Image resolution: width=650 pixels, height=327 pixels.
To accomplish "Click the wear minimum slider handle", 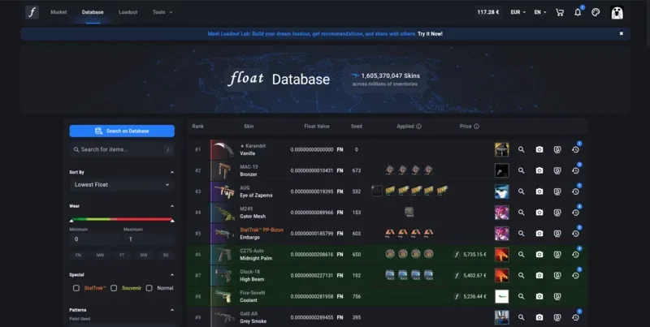I will (71, 221).
